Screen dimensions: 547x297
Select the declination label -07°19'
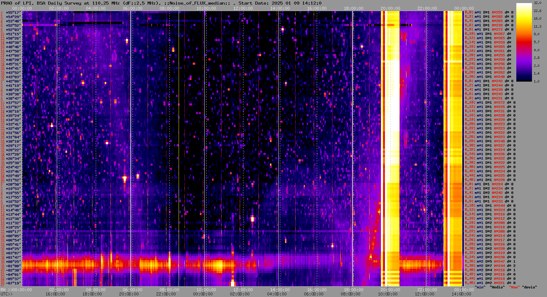pyautogui.click(x=13, y=283)
